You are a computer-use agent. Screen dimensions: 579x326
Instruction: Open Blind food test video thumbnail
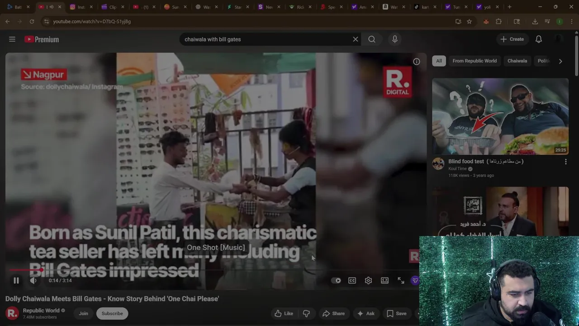click(x=500, y=116)
